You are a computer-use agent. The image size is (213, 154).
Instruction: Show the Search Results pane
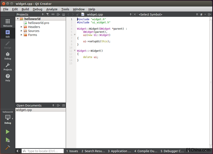[93, 151]
